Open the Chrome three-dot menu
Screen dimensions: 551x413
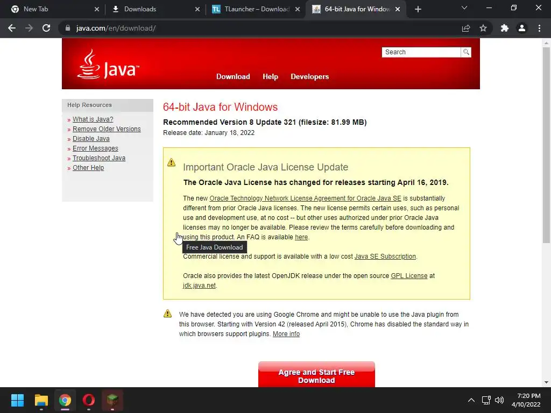539,28
